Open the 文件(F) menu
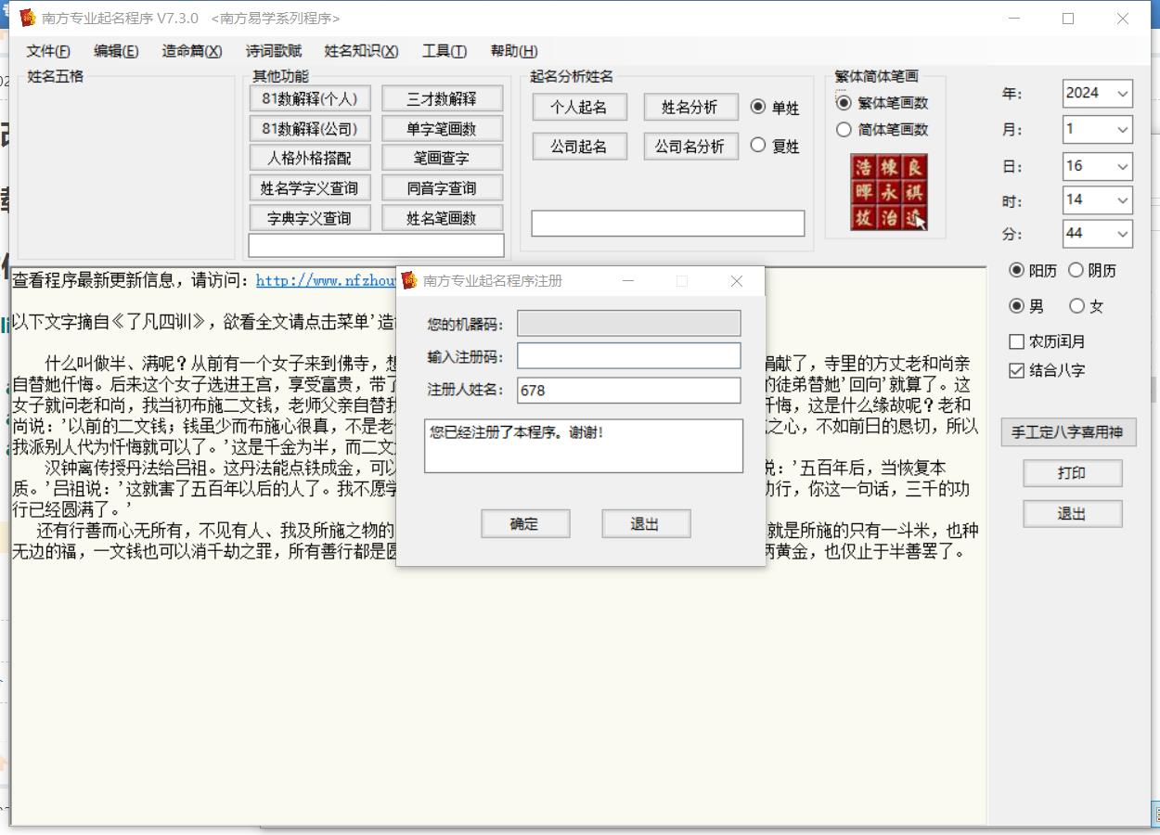1160x835 pixels. (48, 51)
